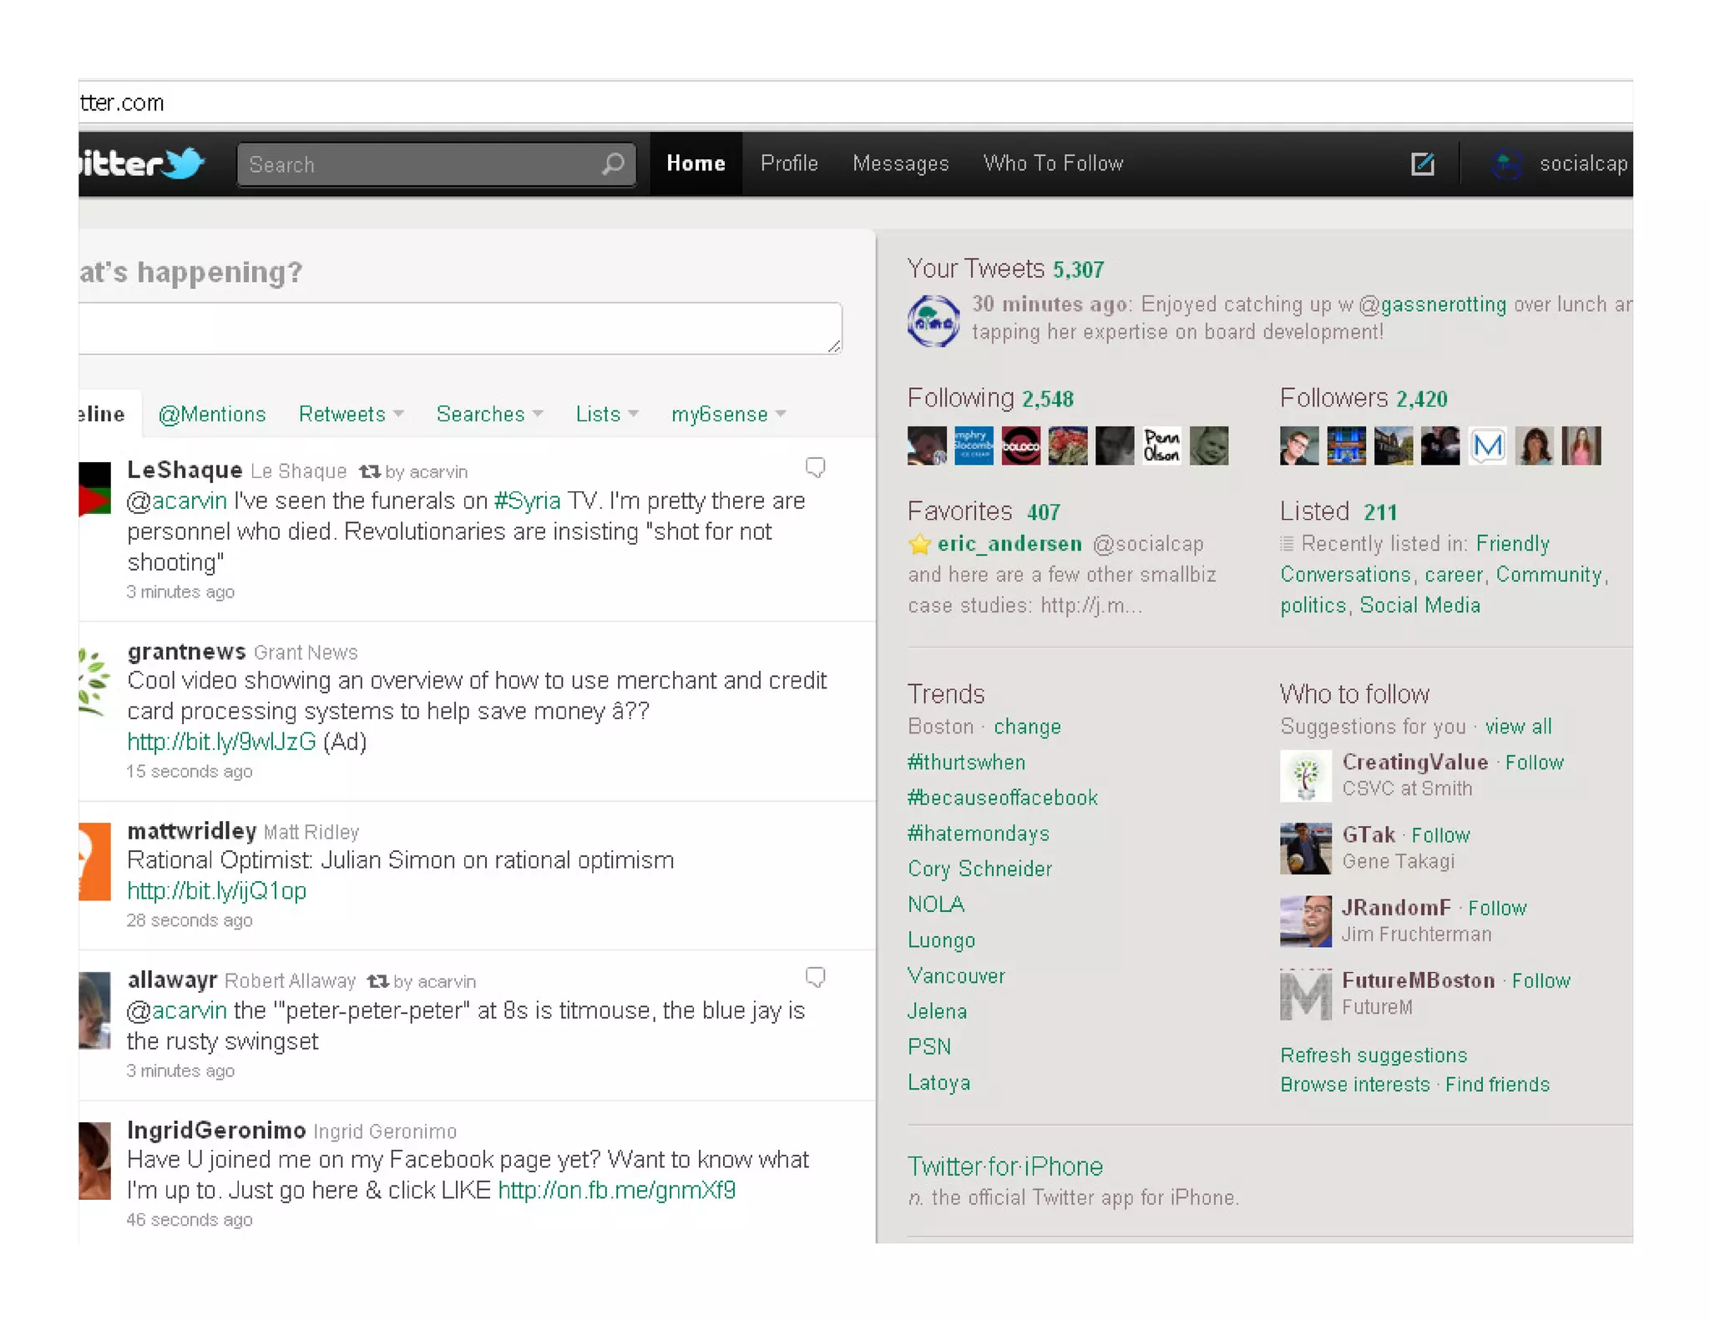Viewport: 1710px width, 1320px height.
Task: Expand the my6sense dropdown
Action: (728, 414)
